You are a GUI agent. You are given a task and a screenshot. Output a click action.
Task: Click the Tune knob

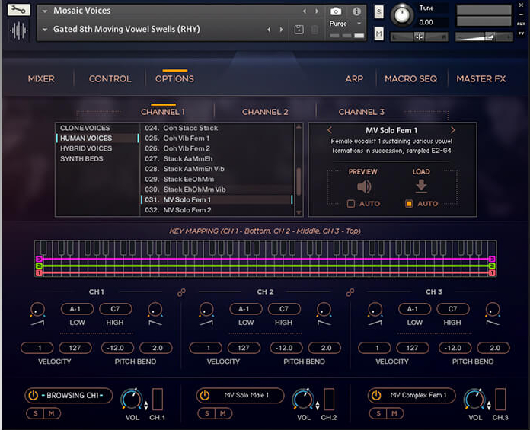click(x=402, y=15)
